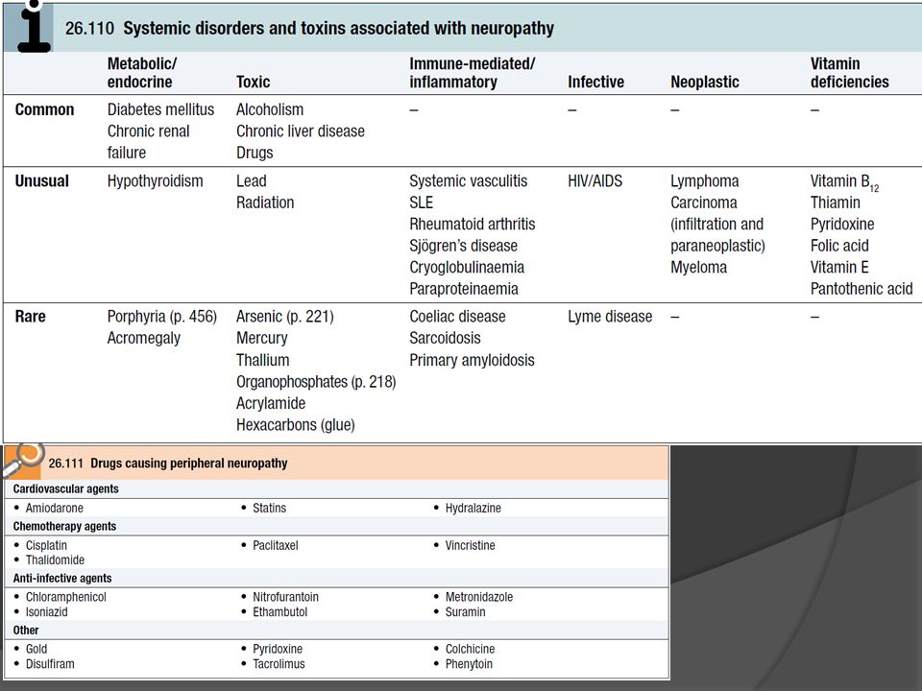This screenshot has height=691, width=922.
Task: Click 'Chronic renal failure' entry
Action: tap(148, 142)
